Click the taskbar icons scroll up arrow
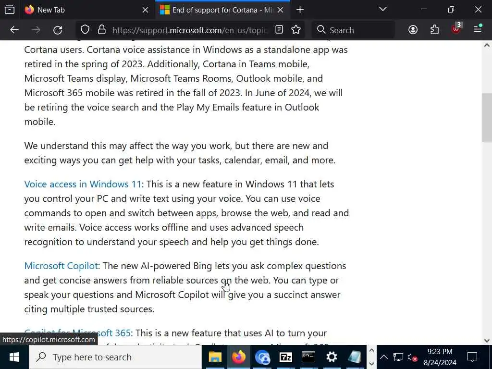This screenshot has width=492, height=369. click(371, 350)
